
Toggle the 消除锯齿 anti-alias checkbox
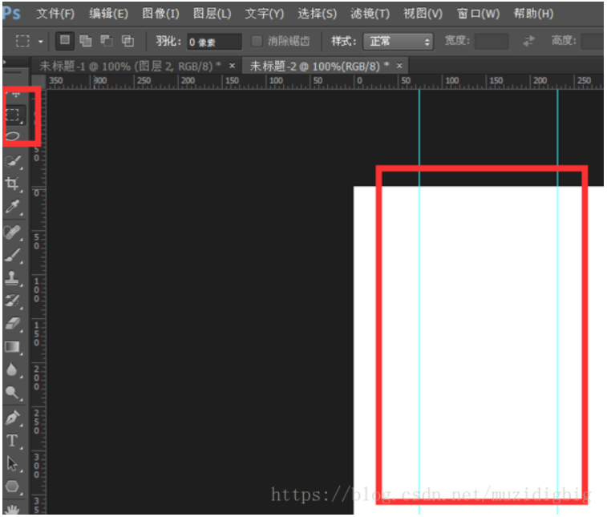click(257, 41)
